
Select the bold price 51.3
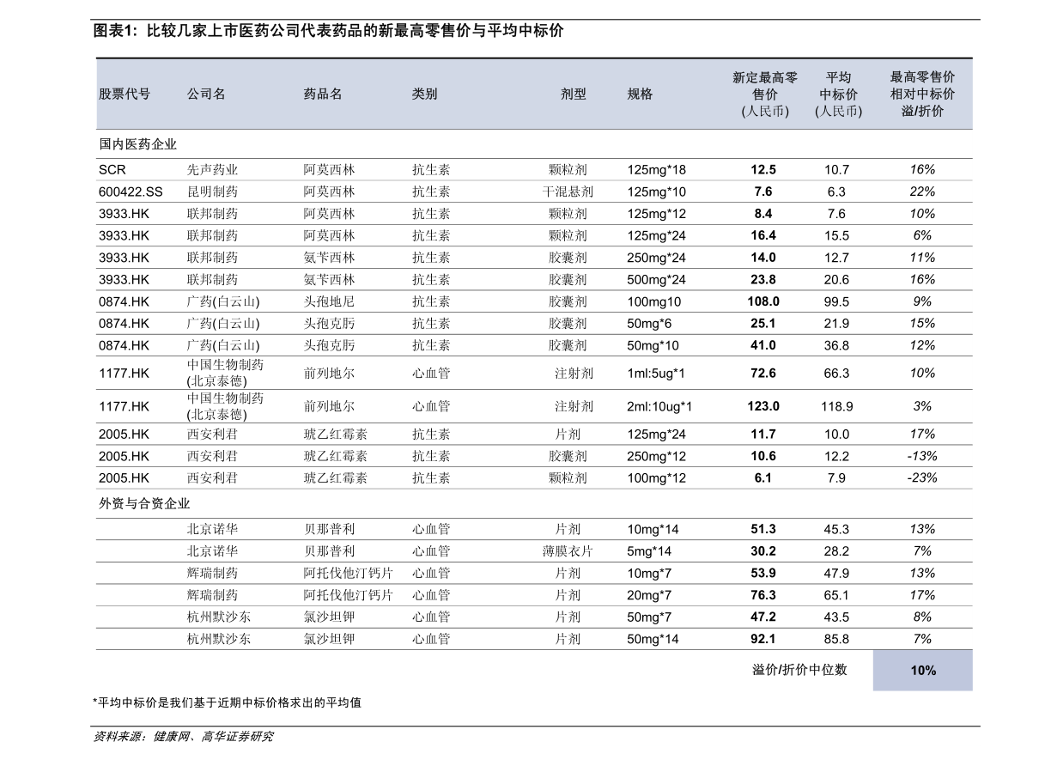coord(763,529)
